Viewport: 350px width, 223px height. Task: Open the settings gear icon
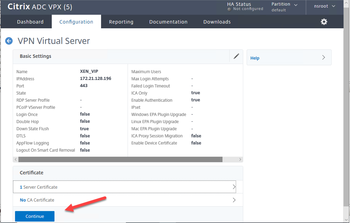click(x=324, y=22)
